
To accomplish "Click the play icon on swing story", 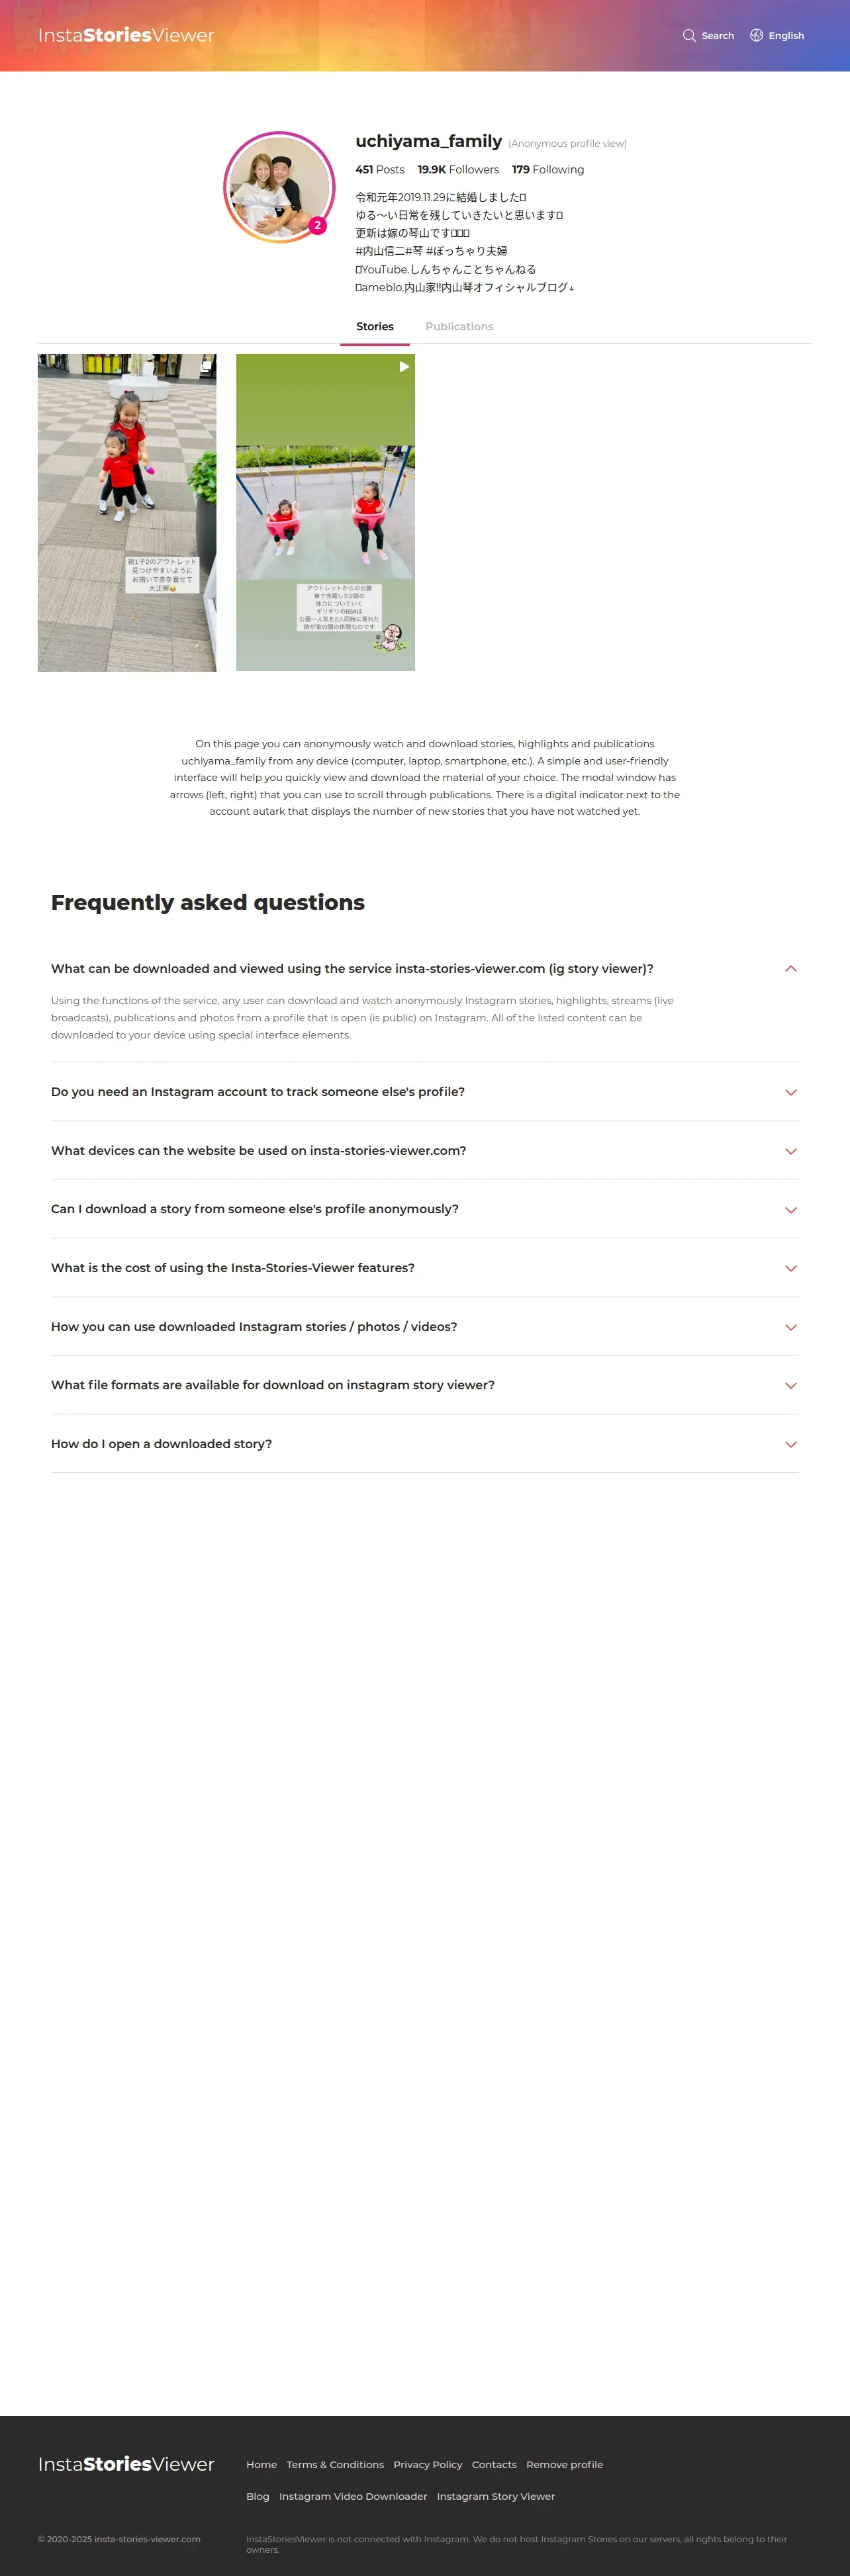I will point(404,367).
